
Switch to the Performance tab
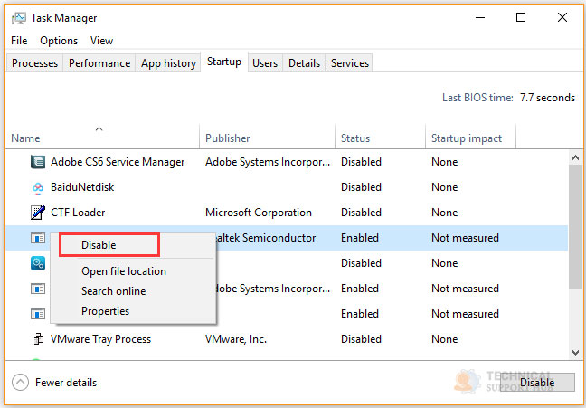pyautogui.click(x=99, y=63)
